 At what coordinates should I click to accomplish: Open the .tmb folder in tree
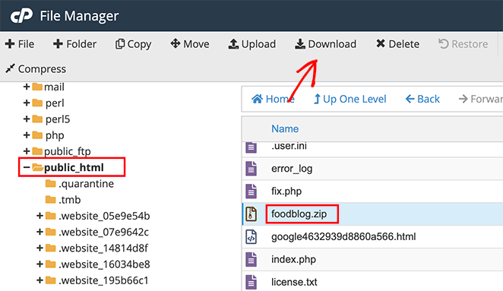[x=70, y=200]
